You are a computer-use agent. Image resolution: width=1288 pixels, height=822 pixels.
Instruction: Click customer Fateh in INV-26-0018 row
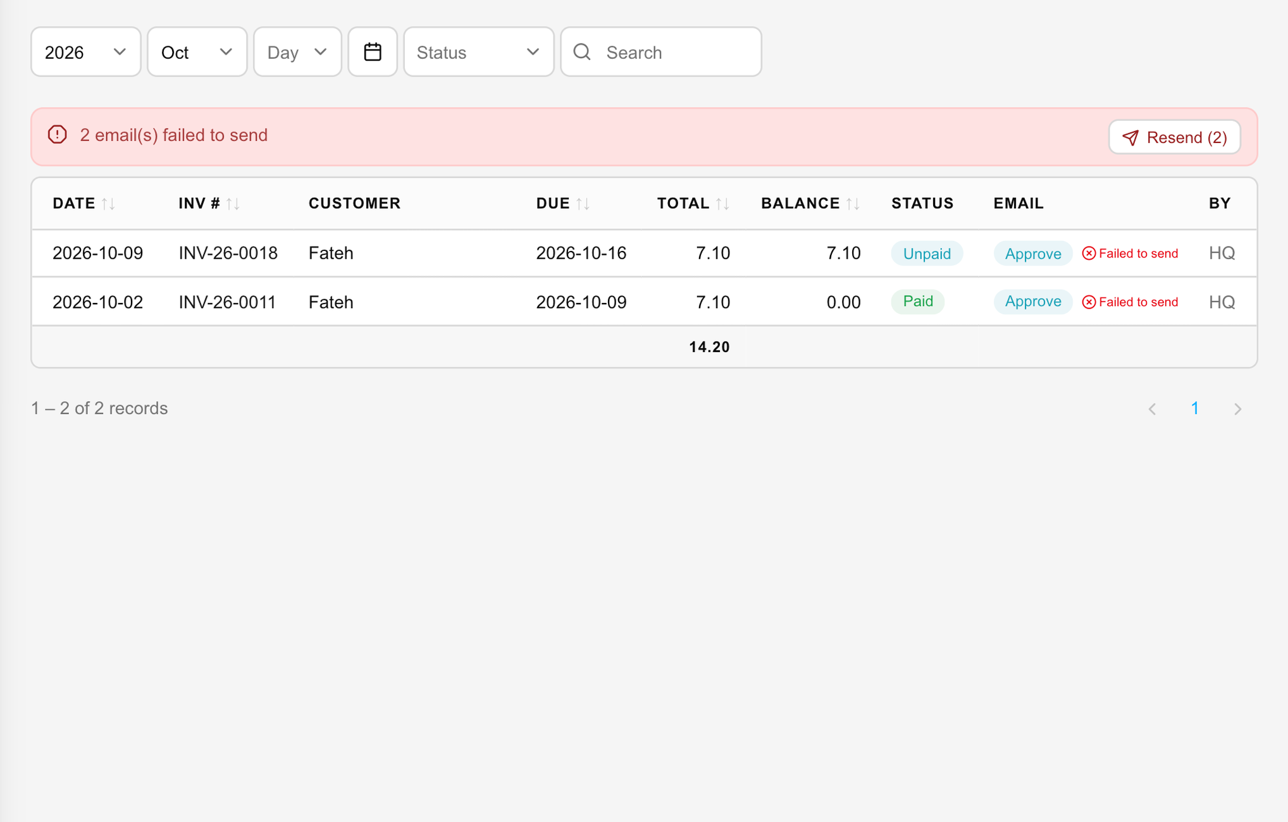pyautogui.click(x=331, y=254)
